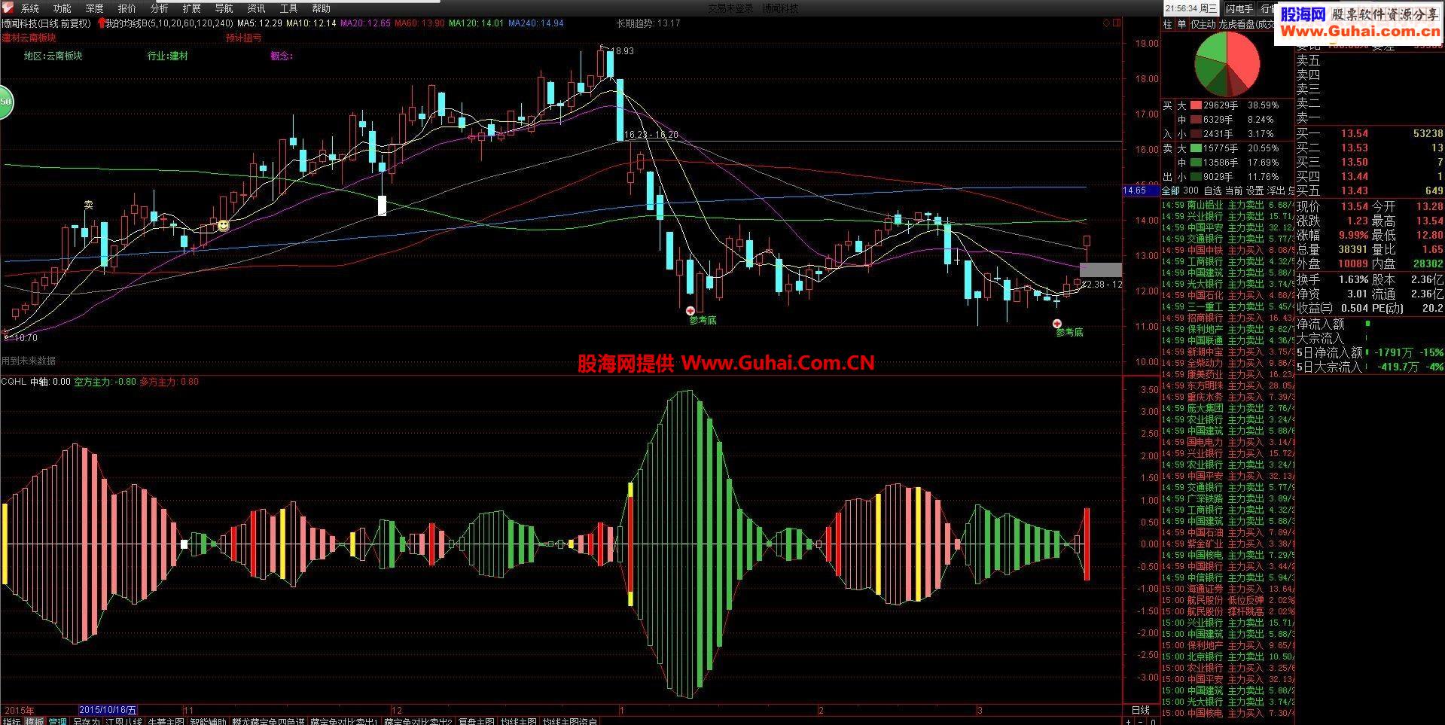Screen dimensions: 1445x725
Task: Open the 导航 menu
Action: click(224, 8)
